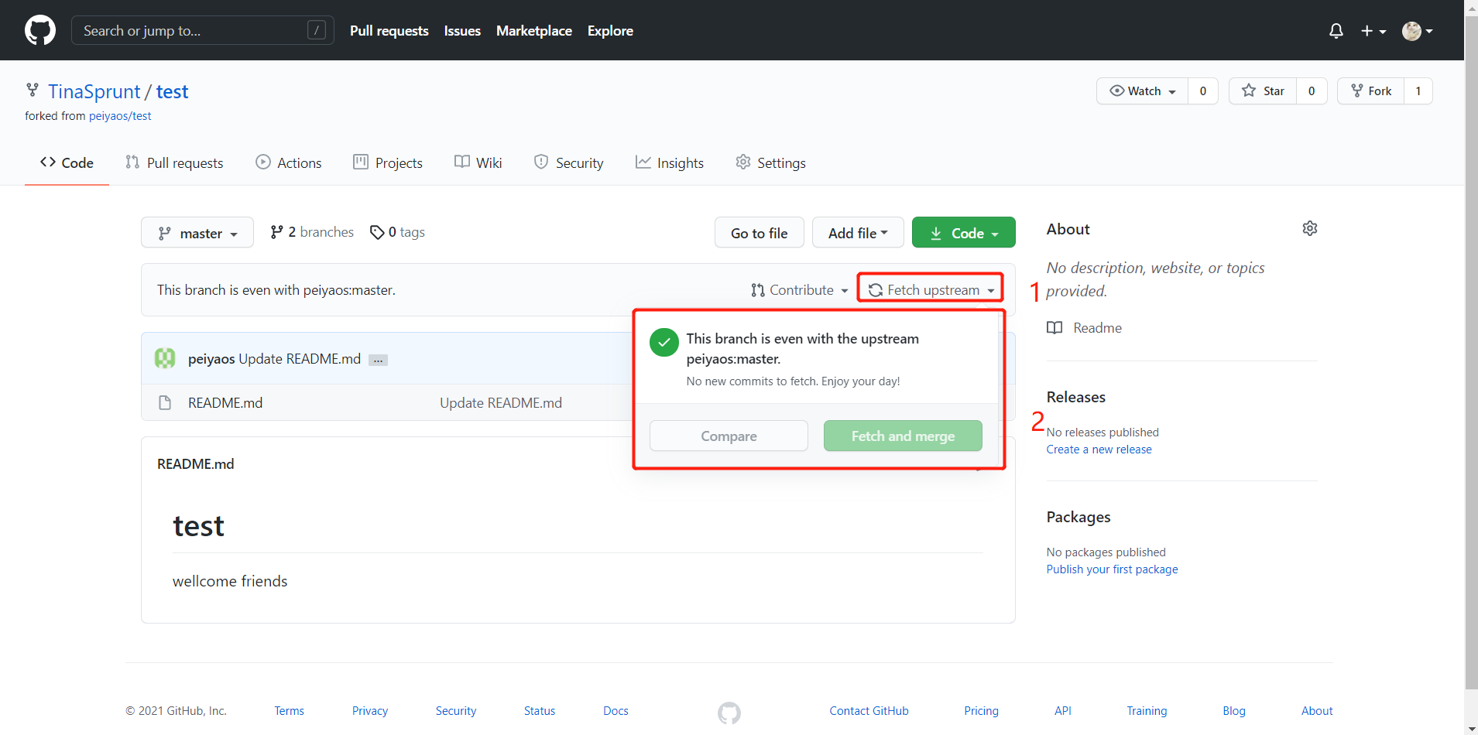Viewport: 1478px width, 735px height.
Task: Click the Go to file button
Action: pyautogui.click(x=760, y=232)
